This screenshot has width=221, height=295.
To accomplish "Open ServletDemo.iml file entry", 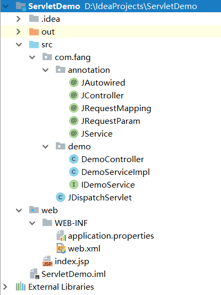I will pos(67,274).
